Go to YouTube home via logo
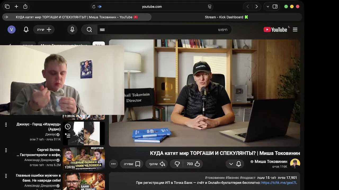Image resolution: width=339 pixels, height=190 pixels. coord(275,30)
